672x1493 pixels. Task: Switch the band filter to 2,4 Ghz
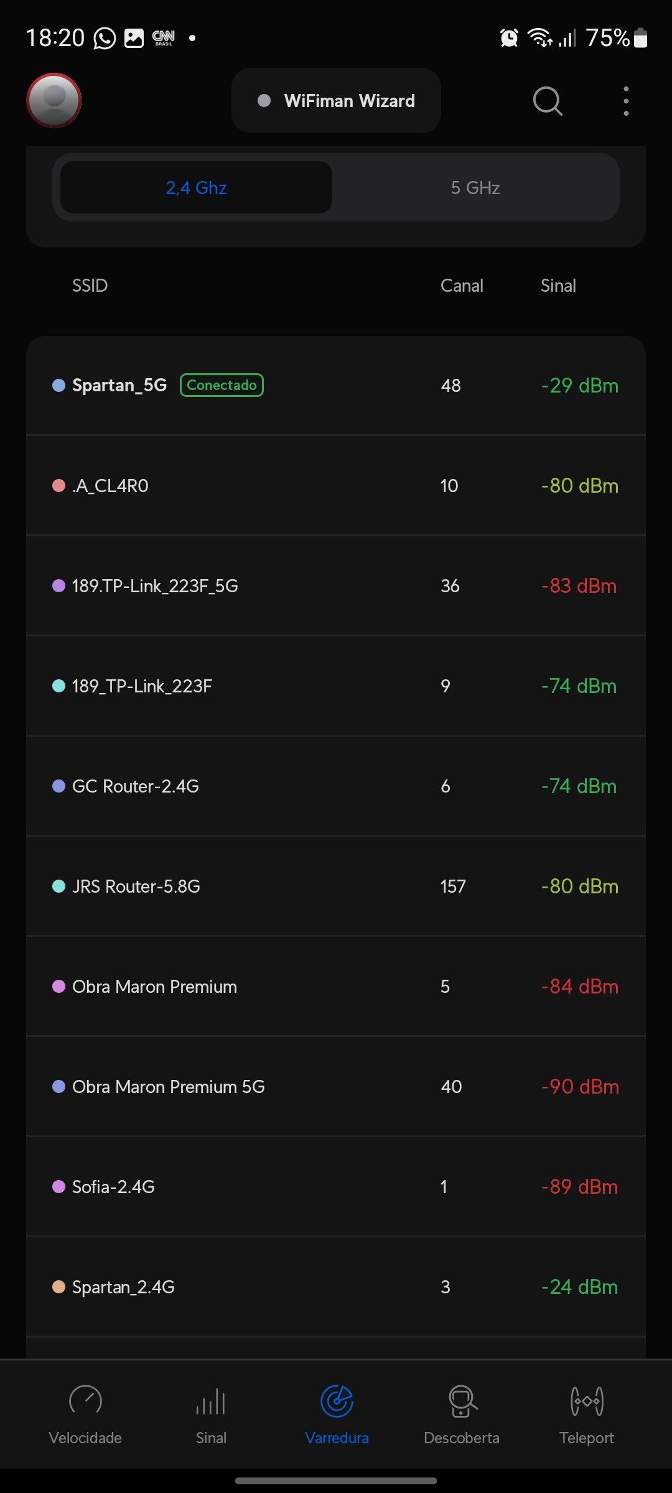pyautogui.click(x=196, y=187)
